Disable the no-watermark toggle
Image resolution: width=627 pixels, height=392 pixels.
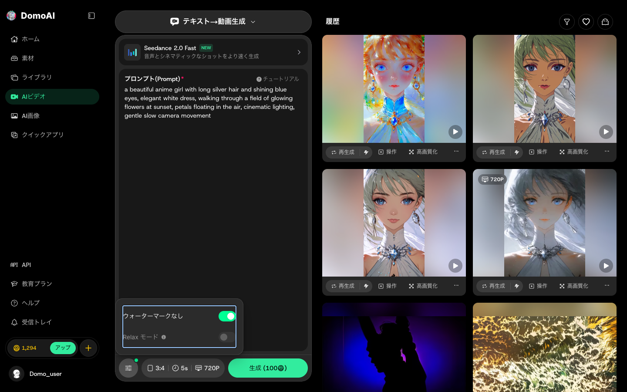(x=227, y=316)
